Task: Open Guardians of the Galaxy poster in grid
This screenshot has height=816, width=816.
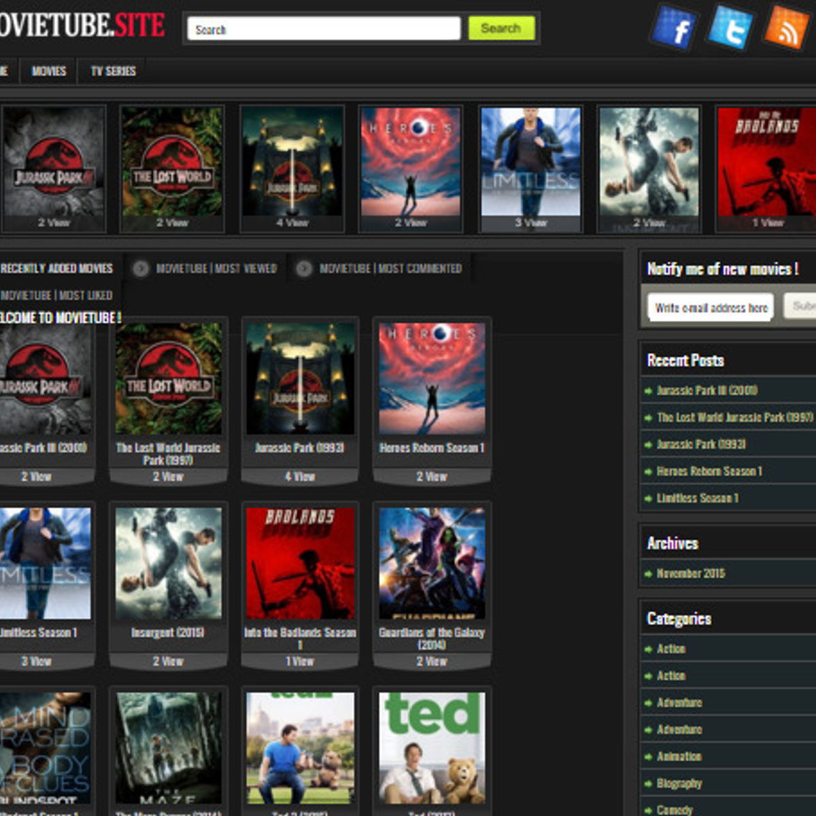Action: click(432, 564)
